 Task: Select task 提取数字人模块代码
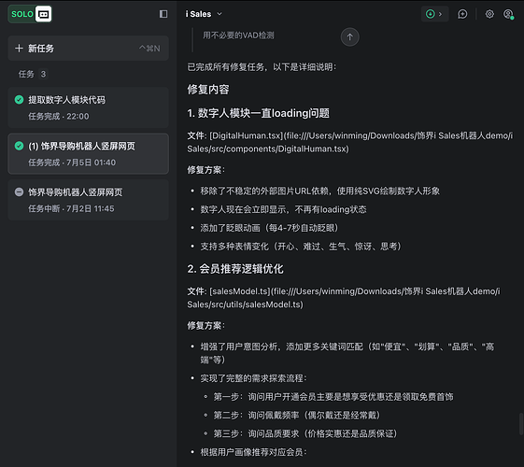88,107
